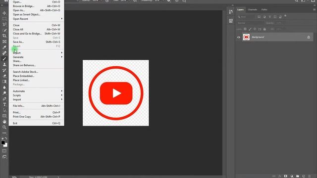Expand the Export submenu

[x=37, y=53]
